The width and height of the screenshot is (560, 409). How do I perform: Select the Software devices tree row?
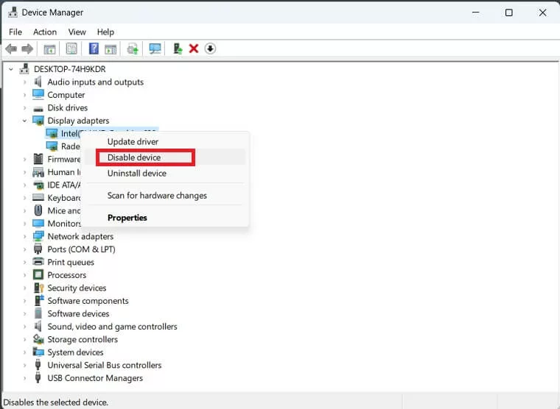(78, 314)
